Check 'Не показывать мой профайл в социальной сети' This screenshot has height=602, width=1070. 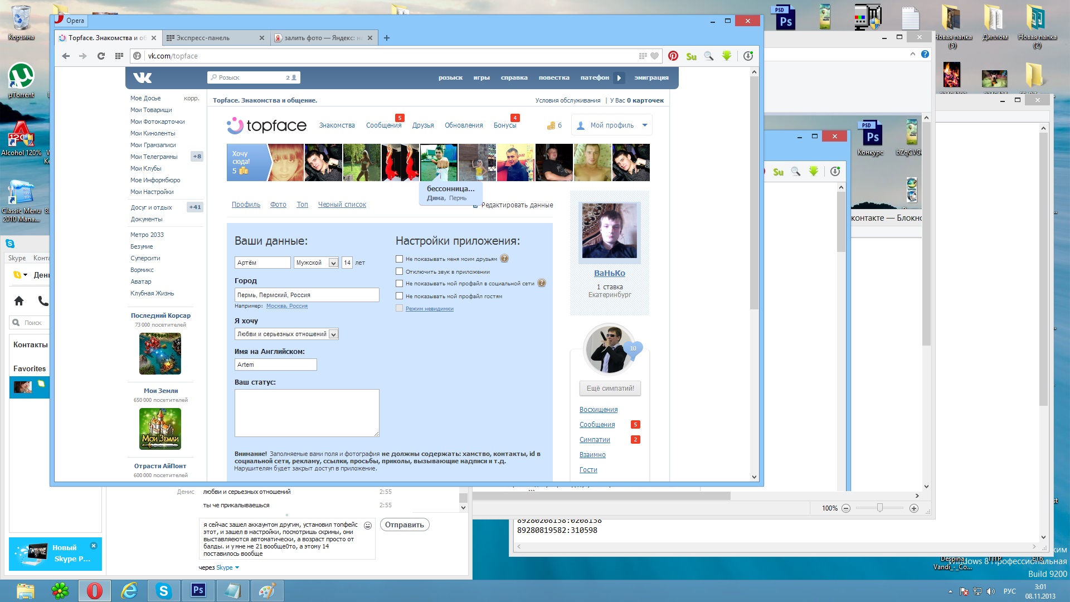(x=399, y=283)
